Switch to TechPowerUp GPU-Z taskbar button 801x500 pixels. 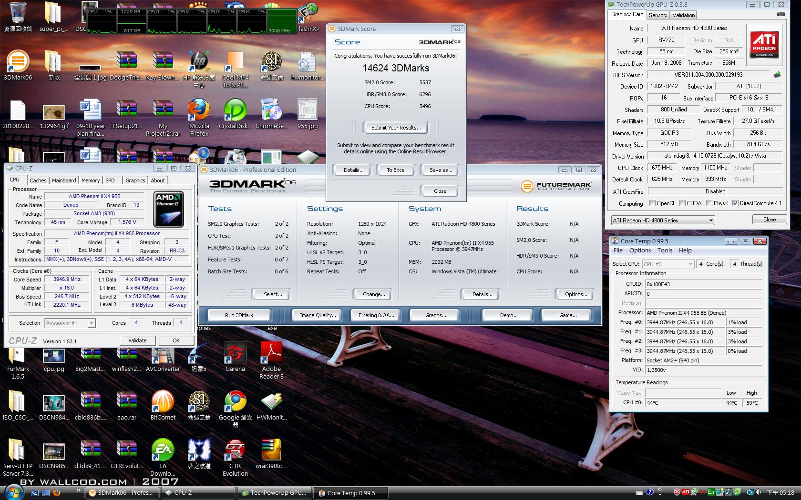tap(276, 493)
